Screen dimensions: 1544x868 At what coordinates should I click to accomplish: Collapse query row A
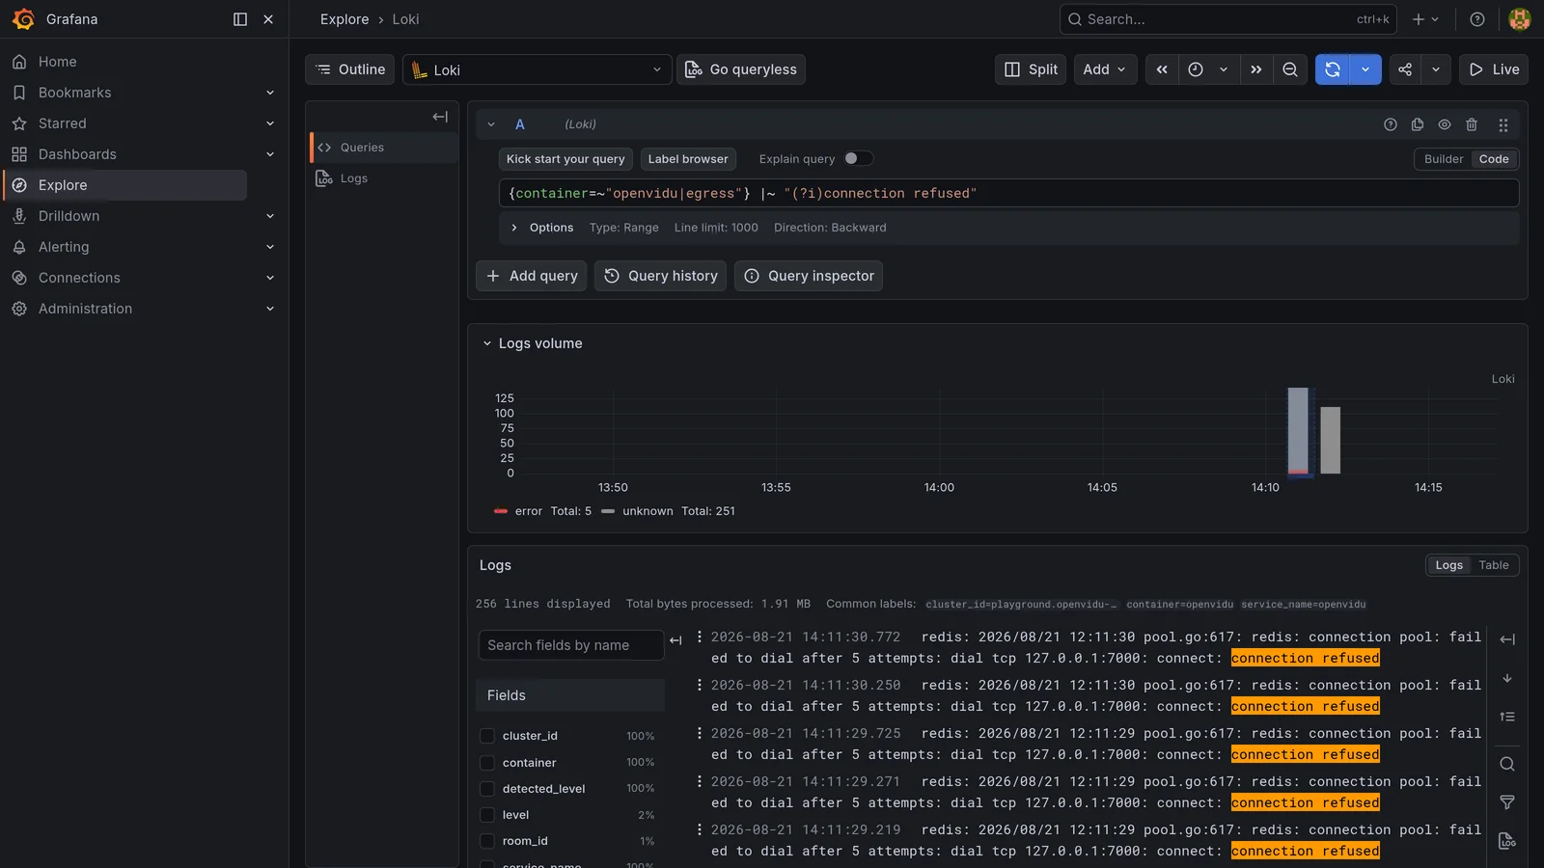pos(491,124)
